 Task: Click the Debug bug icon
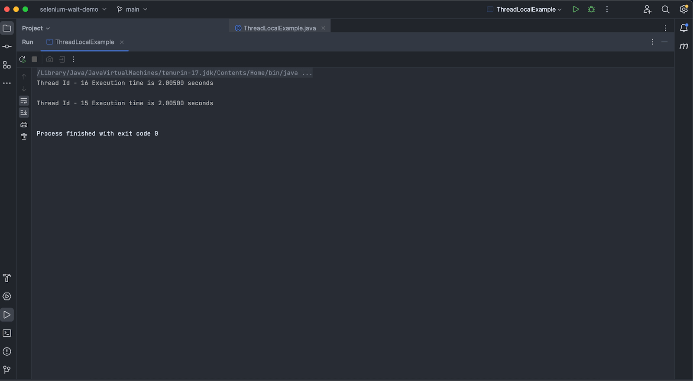click(x=591, y=9)
